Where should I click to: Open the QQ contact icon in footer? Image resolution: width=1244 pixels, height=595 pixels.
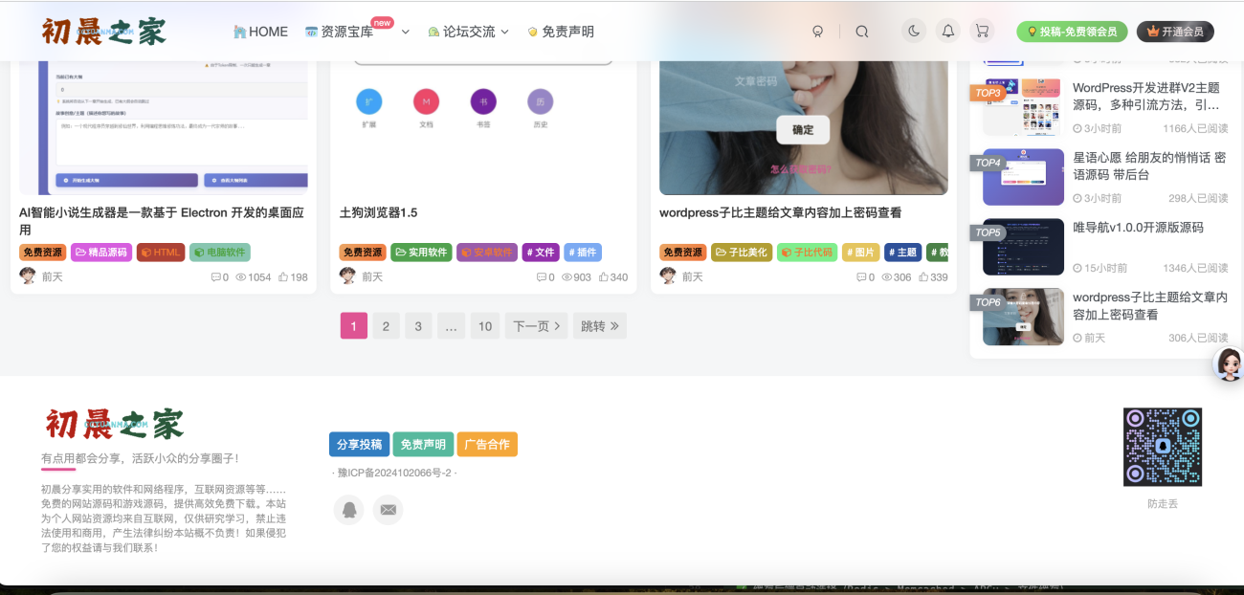coord(349,510)
